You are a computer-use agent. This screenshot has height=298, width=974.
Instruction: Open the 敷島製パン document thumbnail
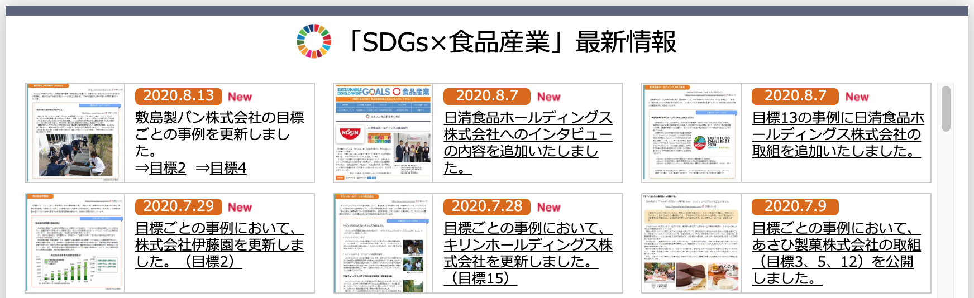tap(74, 133)
